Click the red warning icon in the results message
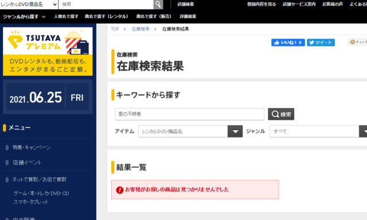The height and width of the screenshot is (220, 367). click(x=120, y=190)
